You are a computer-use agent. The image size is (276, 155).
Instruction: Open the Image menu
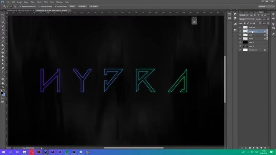click(19, 2)
